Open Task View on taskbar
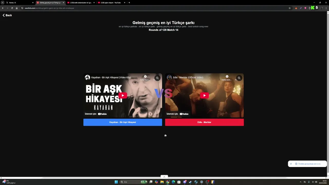The height and width of the screenshot is (185, 329). click(x=151, y=182)
